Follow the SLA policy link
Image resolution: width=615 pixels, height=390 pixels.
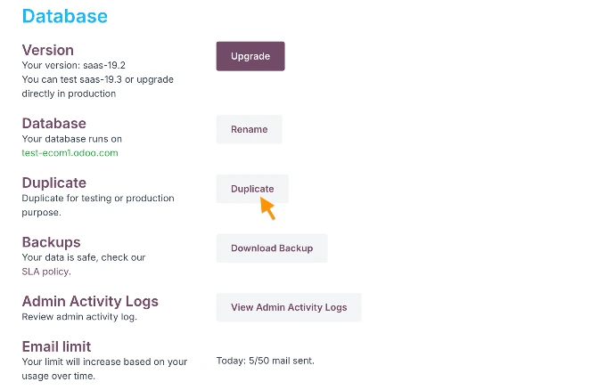46,272
